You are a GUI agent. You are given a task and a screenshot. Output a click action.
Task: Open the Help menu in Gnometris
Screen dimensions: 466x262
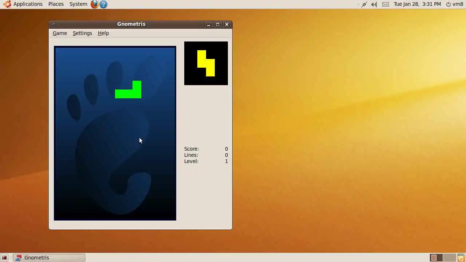point(103,33)
